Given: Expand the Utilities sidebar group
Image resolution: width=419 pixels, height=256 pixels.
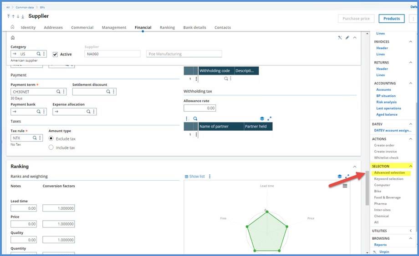Looking at the screenshot, I should [x=411, y=231].
